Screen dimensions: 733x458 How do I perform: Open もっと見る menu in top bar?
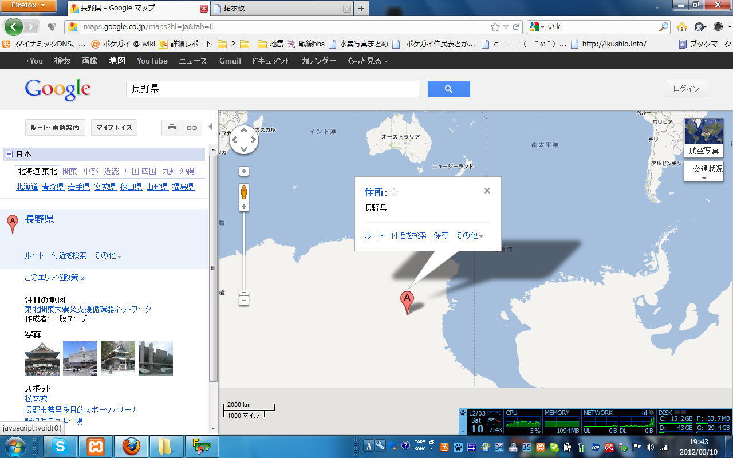(367, 61)
